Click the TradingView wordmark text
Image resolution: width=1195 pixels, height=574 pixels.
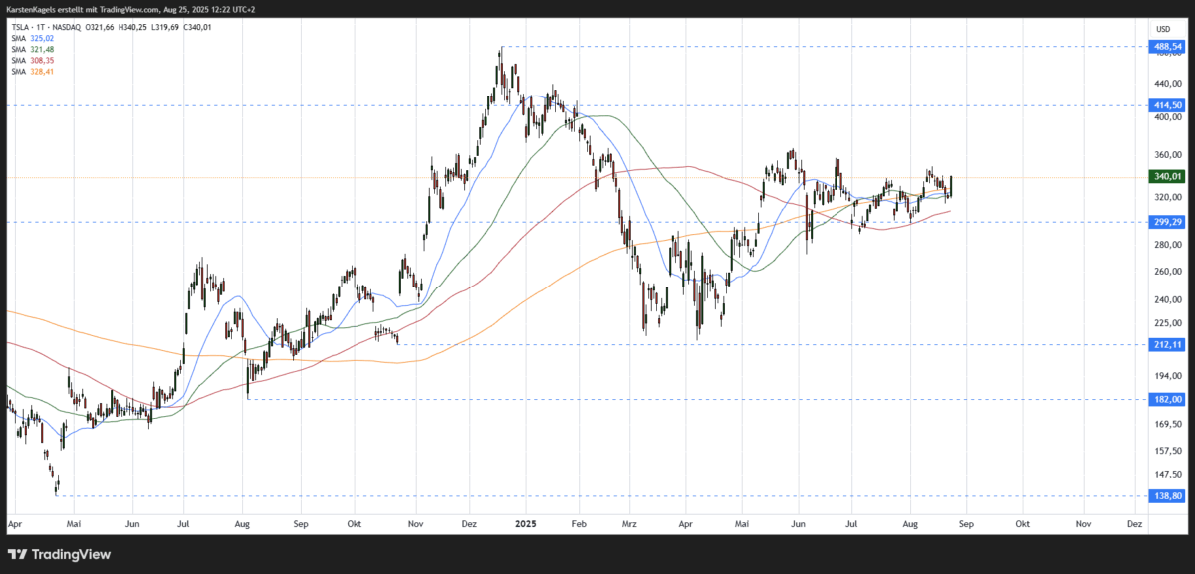click(72, 554)
